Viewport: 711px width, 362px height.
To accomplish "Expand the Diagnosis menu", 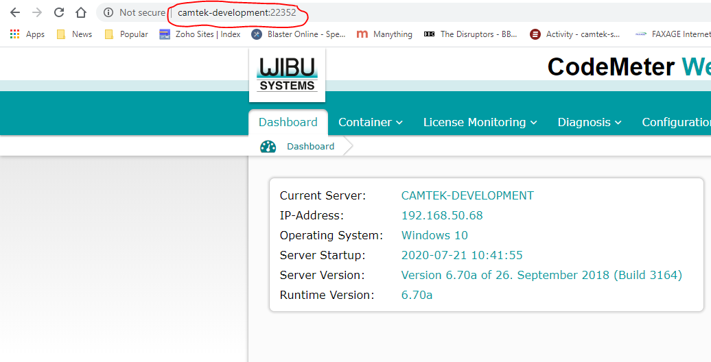I will pos(590,122).
